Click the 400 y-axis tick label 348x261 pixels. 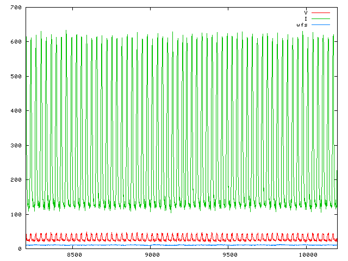pos(15,111)
